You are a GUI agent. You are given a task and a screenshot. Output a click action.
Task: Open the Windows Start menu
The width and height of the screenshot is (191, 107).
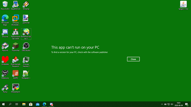coord(3,104)
